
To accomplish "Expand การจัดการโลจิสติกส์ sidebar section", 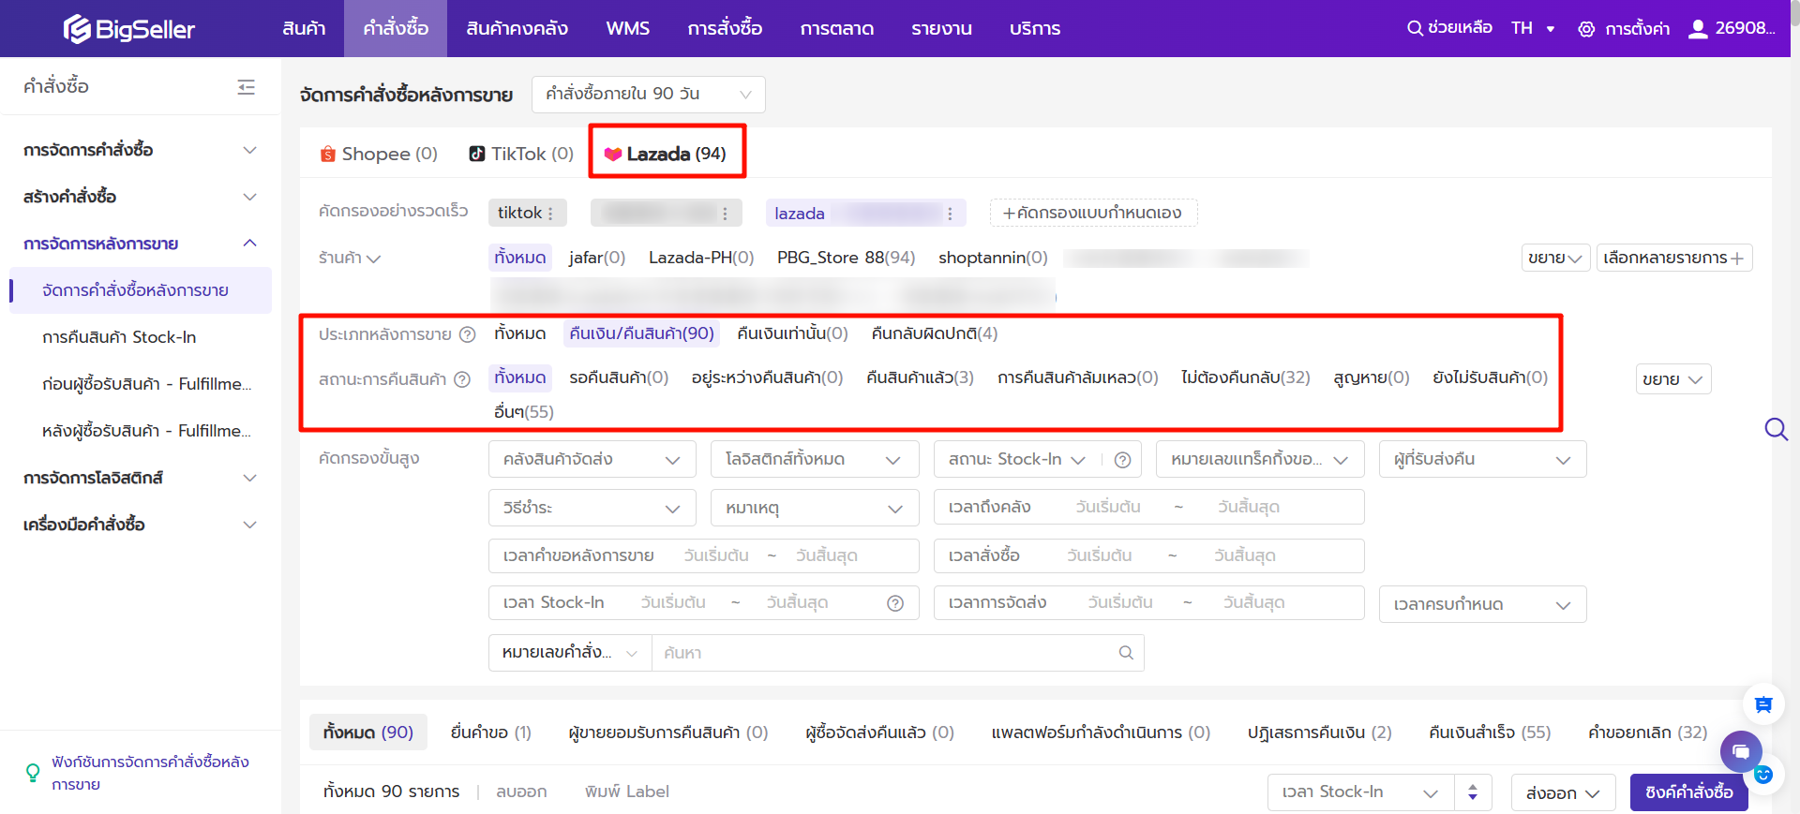I will 141,478.
